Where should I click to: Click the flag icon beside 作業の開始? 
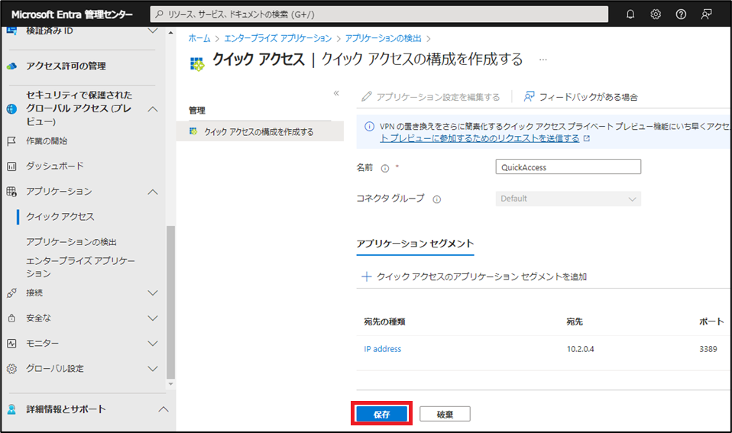tap(11, 141)
